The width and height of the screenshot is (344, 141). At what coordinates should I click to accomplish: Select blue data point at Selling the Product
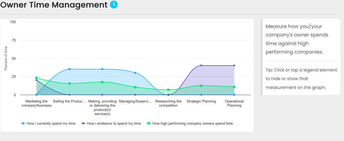pos(69,69)
